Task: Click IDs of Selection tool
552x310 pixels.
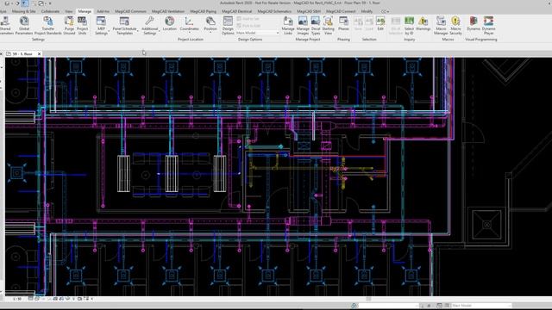Action: (396, 25)
